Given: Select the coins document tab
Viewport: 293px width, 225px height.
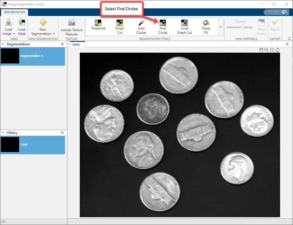Looking at the screenshot, I should (76, 44).
